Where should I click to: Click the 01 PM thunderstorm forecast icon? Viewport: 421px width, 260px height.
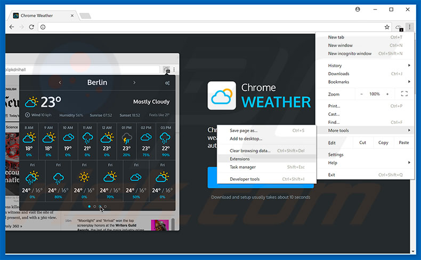[x=127, y=138]
